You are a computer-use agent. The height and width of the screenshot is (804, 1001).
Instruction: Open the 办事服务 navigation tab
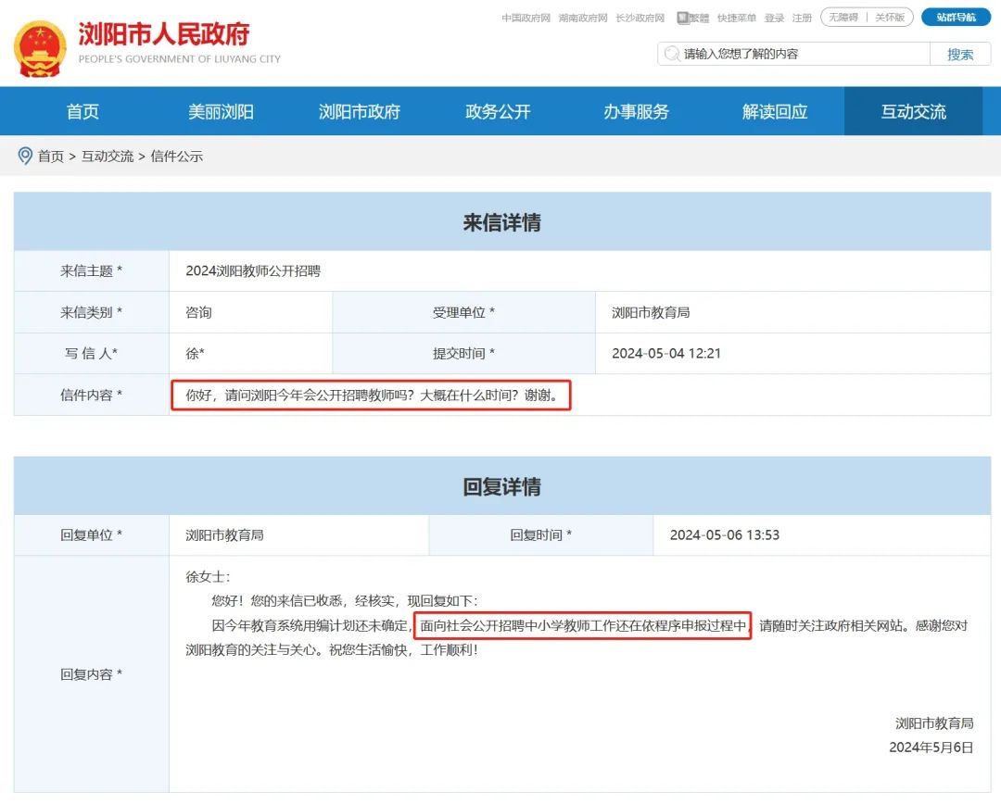[637, 112]
